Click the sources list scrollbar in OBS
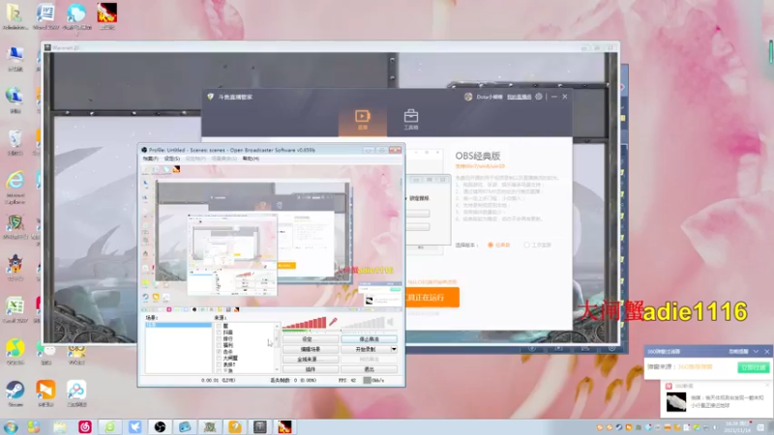Image resolution: width=774 pixels, height=435 pixels. point(277,347)
